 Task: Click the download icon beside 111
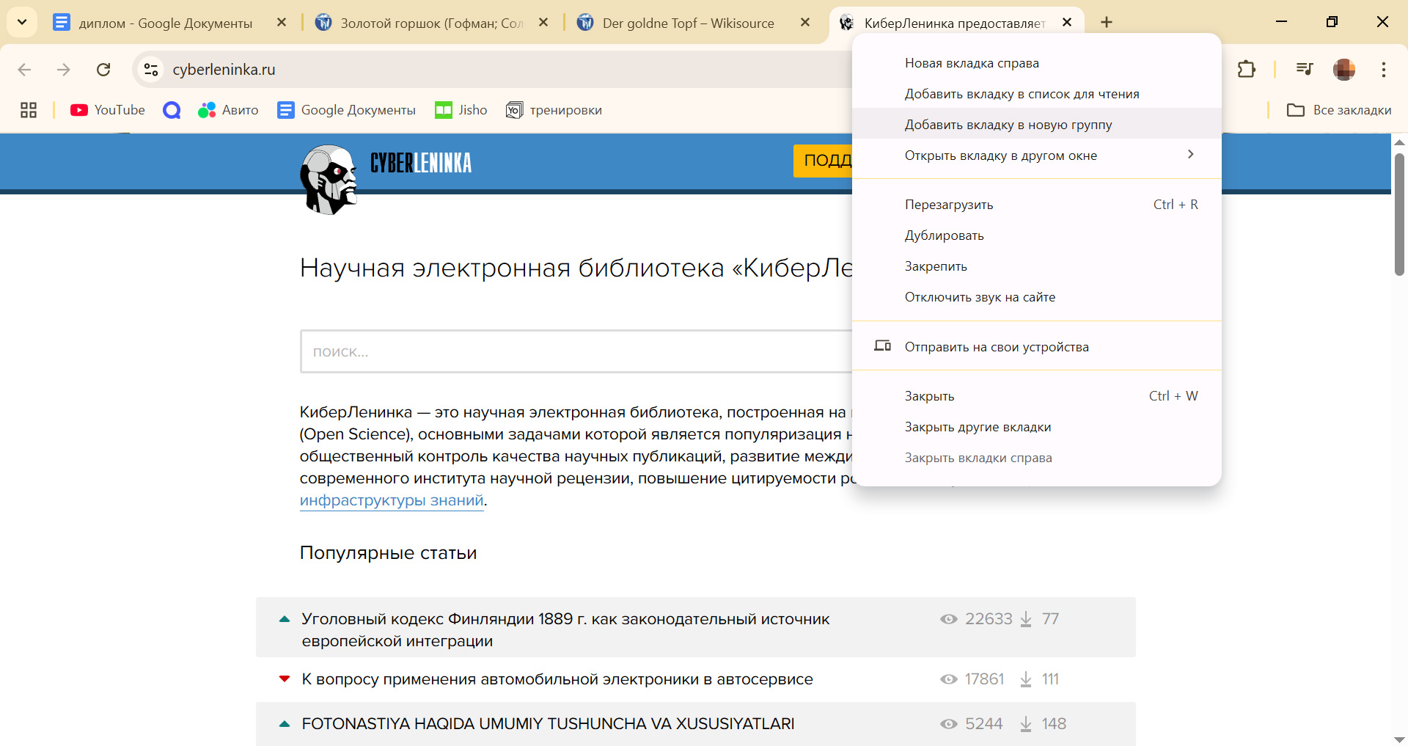[1026, 680]
